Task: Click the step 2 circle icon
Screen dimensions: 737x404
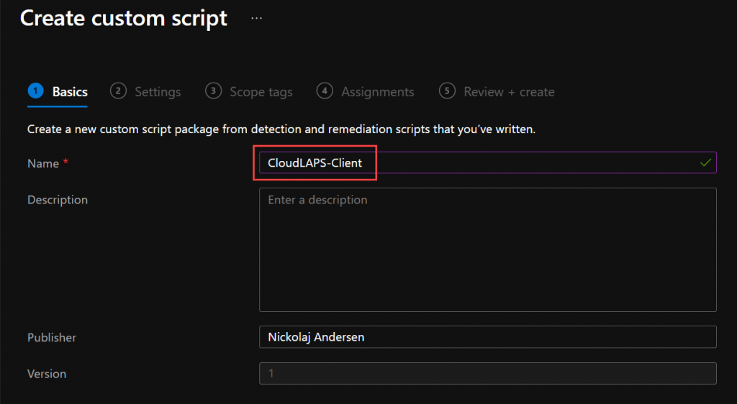Action: pos(118,91)
